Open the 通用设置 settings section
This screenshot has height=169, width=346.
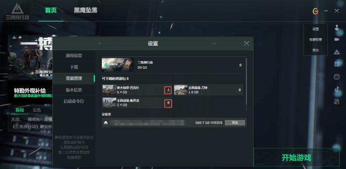tap(74, 56)
